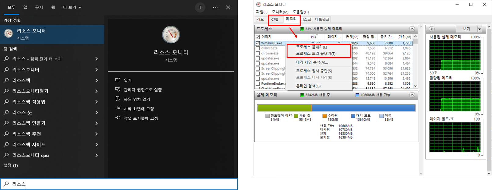This screenshot has width=492, height=190.
Task: Select the 앱 search filter tab
Action: coord(25,7)
